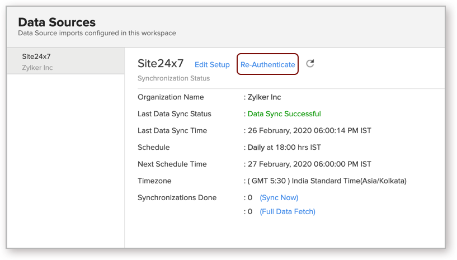This screenshot has width=457, height=260.
Task: Click the refresh sync status icon
Action: (310, 64)
